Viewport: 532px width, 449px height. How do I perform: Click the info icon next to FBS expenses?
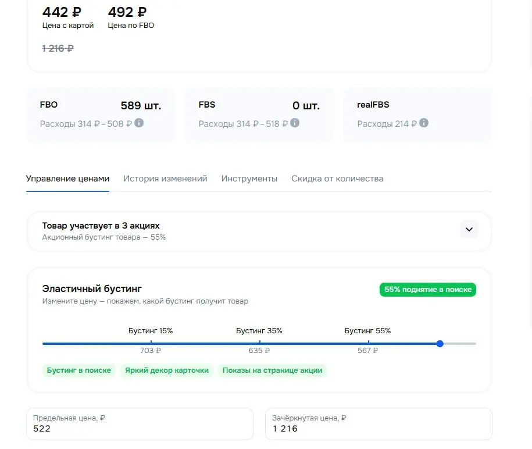click(295, 123)
